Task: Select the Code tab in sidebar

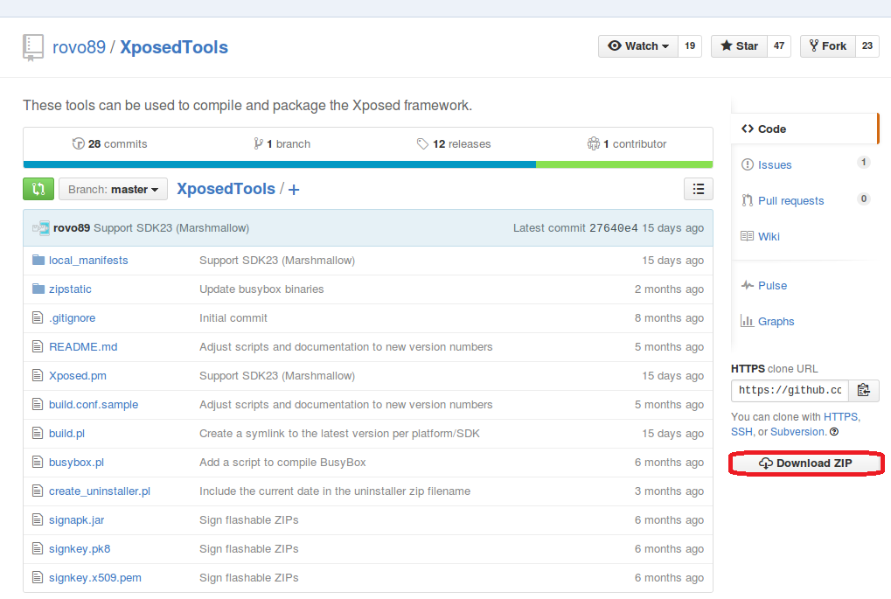Action: (804, 129)
